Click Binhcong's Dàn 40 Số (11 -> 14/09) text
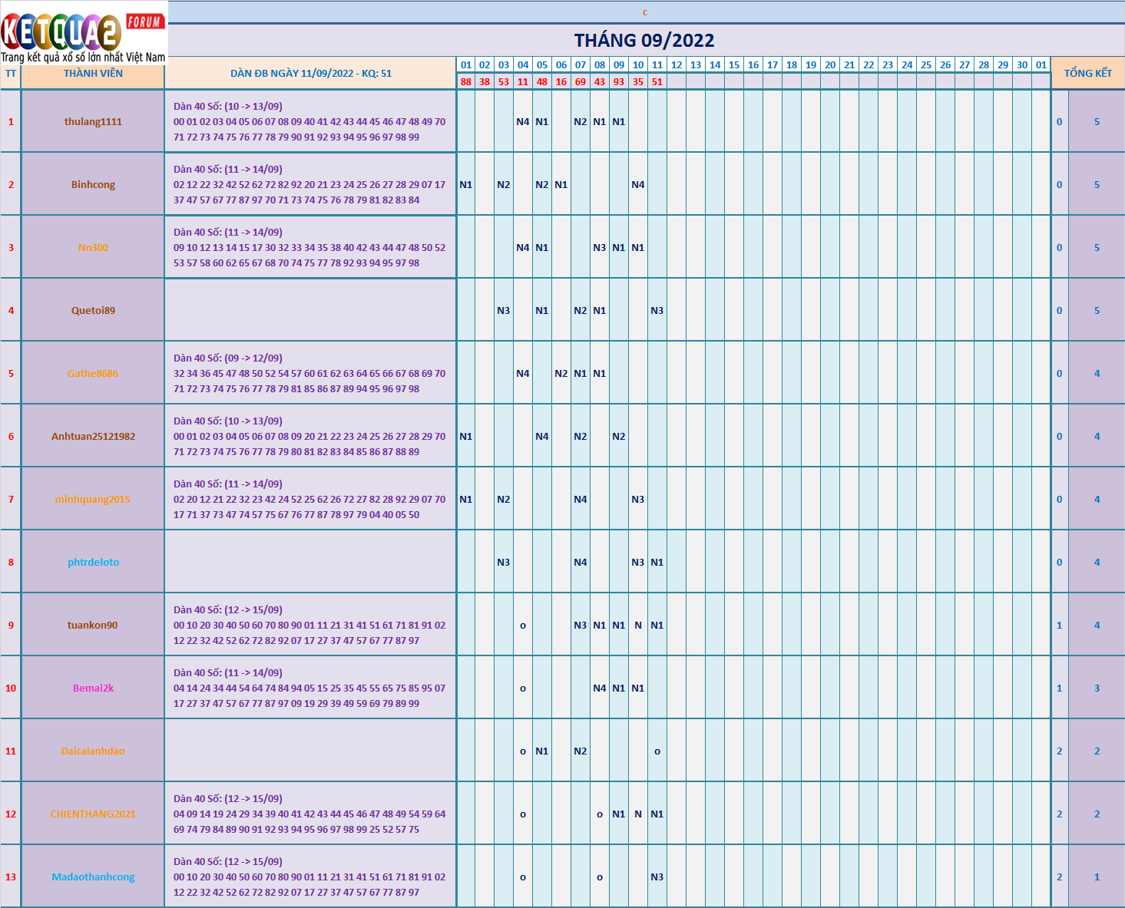Image resolution: width=1125 pixels, height=908 pixels. point(228,169)
